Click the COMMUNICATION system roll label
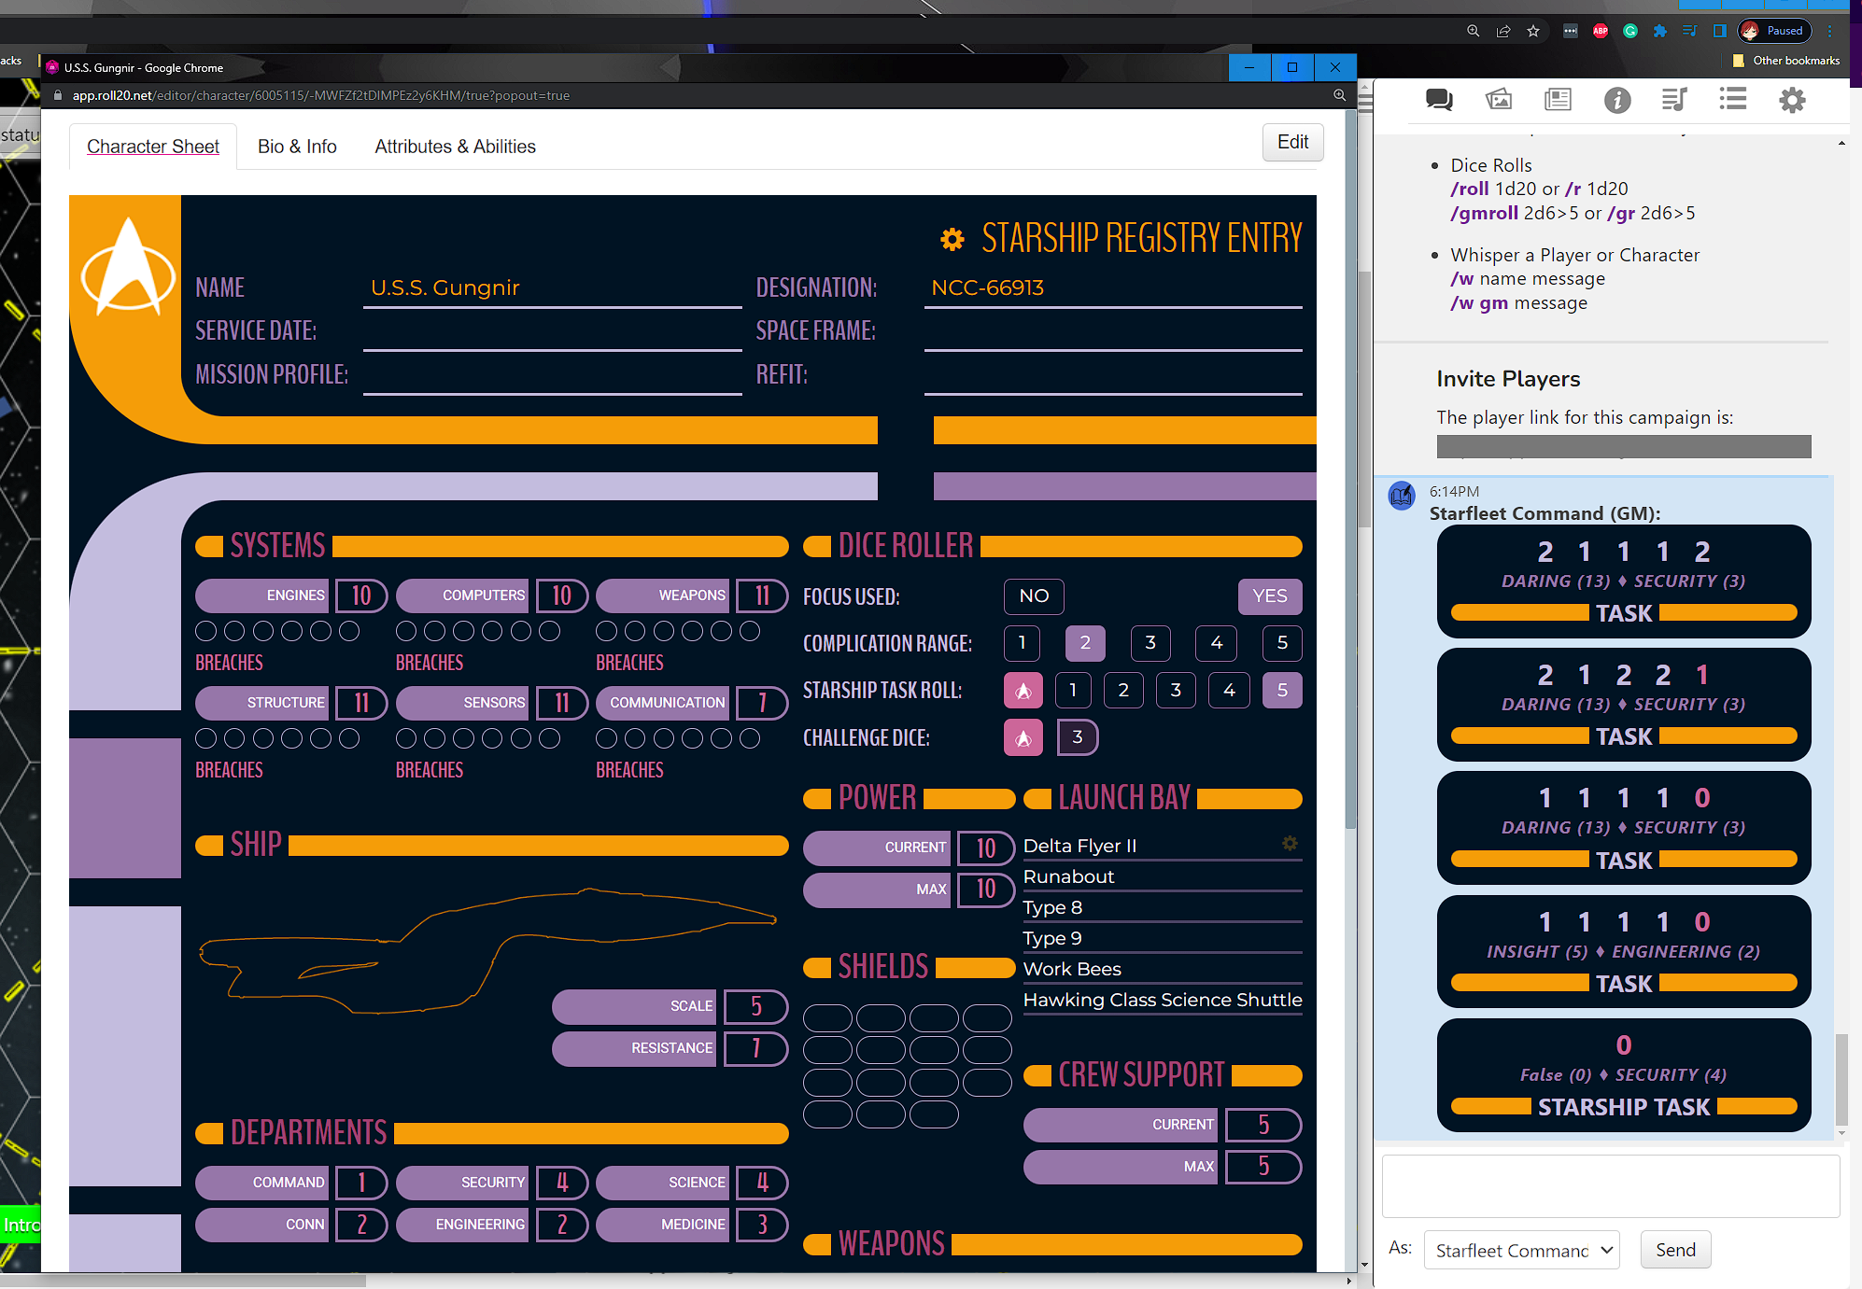 coord(662,703)
